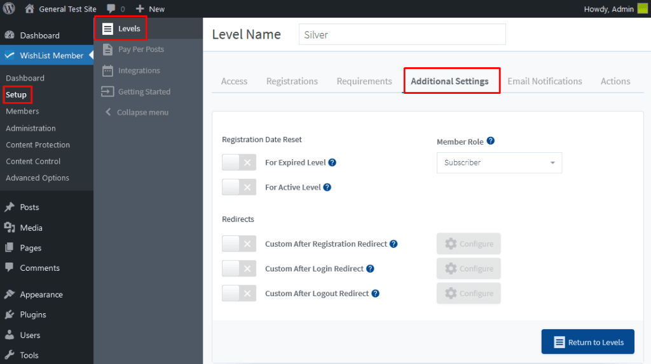The image size is (651, 364).
Task: Open the Member Role Subscriber dropdown
Action: pyautogui.click(x=499, y=163)
